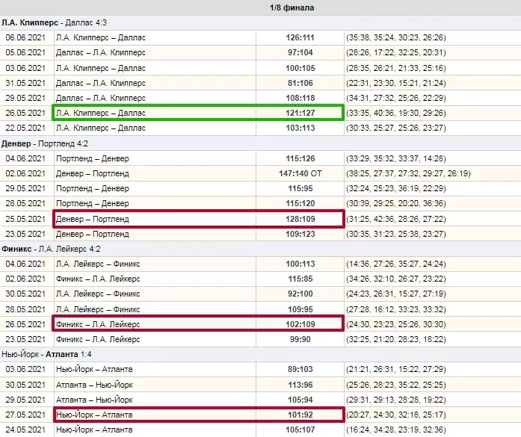
Task: Click the score 121:127
Action: pos(300,113)
